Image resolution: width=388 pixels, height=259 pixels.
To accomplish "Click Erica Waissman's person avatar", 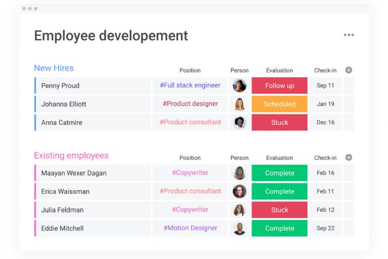I will [x=240, y=191].
